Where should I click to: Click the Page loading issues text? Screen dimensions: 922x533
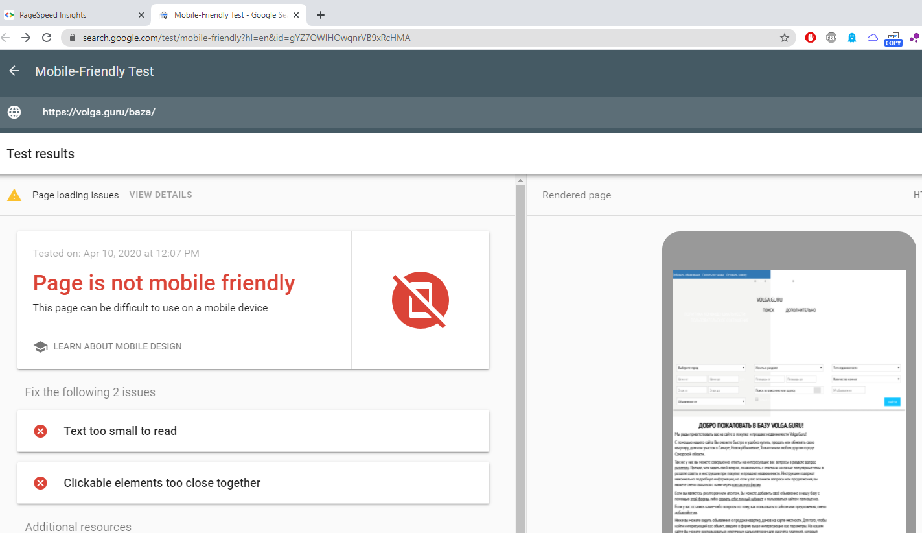(76, 195)
